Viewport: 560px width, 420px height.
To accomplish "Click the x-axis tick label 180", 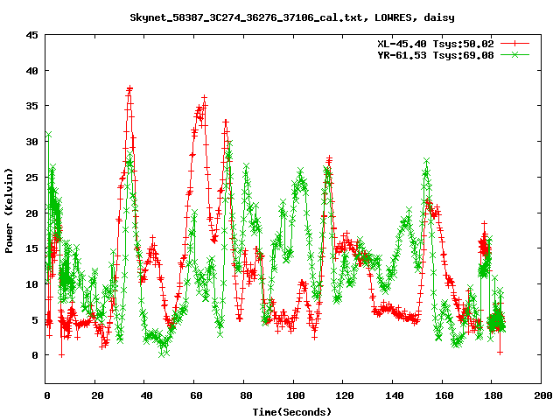I will [493, 395].
